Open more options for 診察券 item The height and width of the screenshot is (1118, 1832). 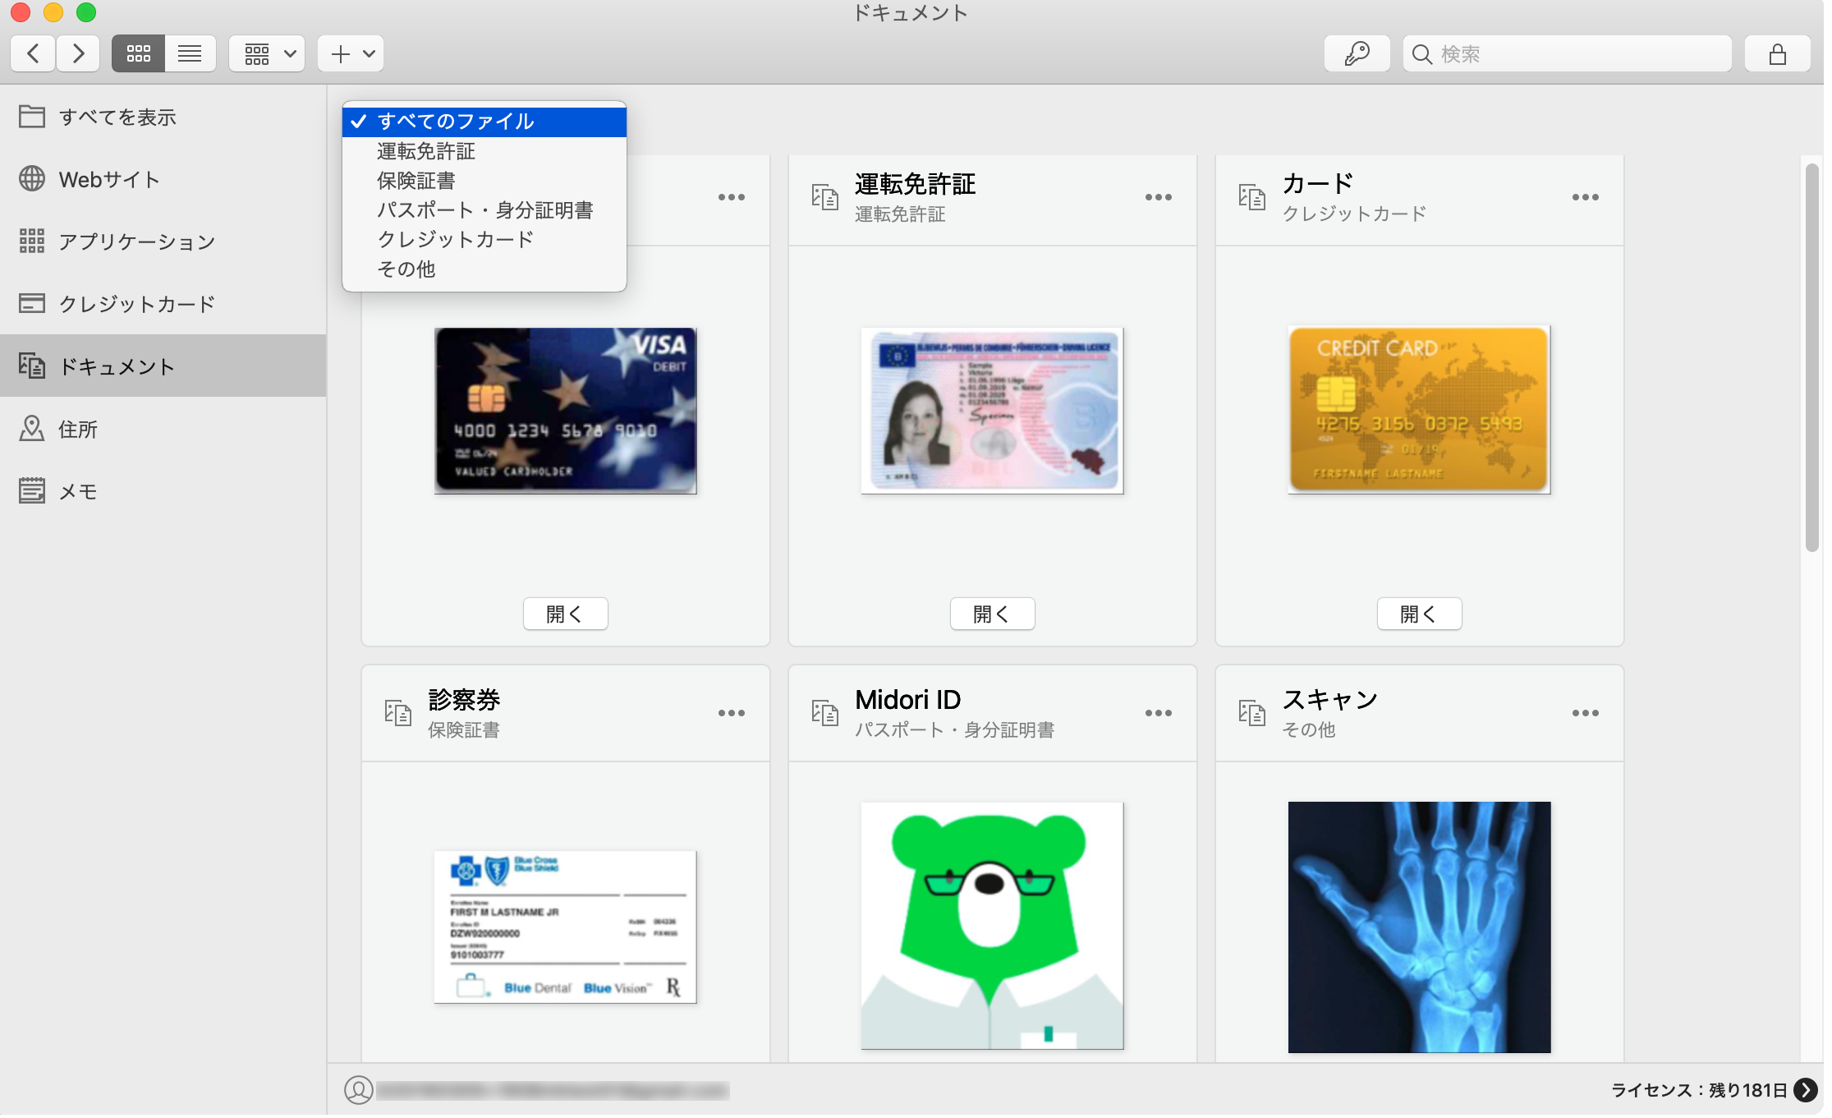pyautogui.click(x=731, y=713)
